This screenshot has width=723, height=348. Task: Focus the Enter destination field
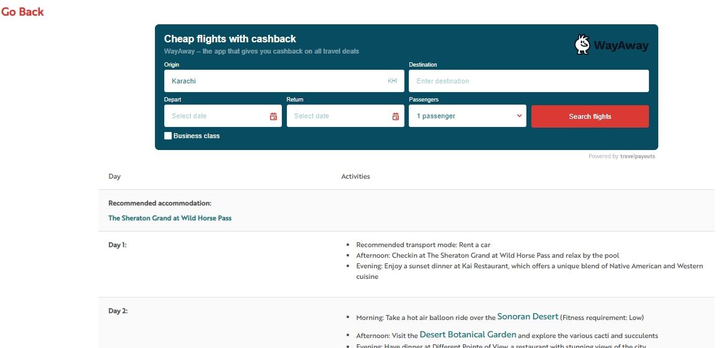pos(528,81)
